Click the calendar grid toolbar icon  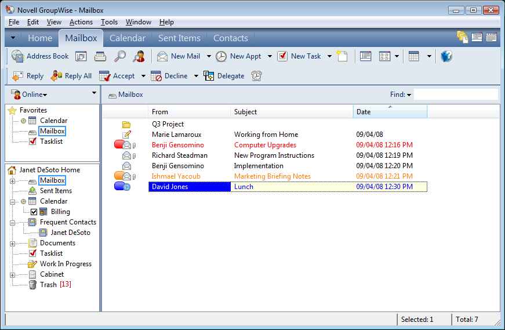point(414,56)
